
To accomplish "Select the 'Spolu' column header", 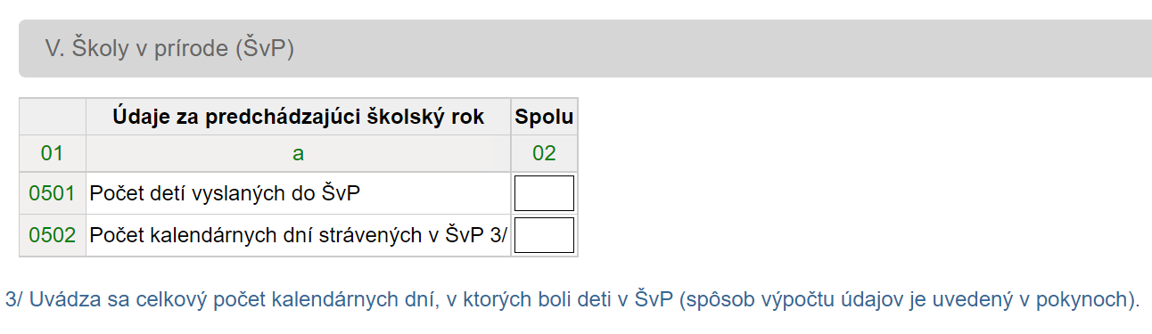I will [544, 117].
